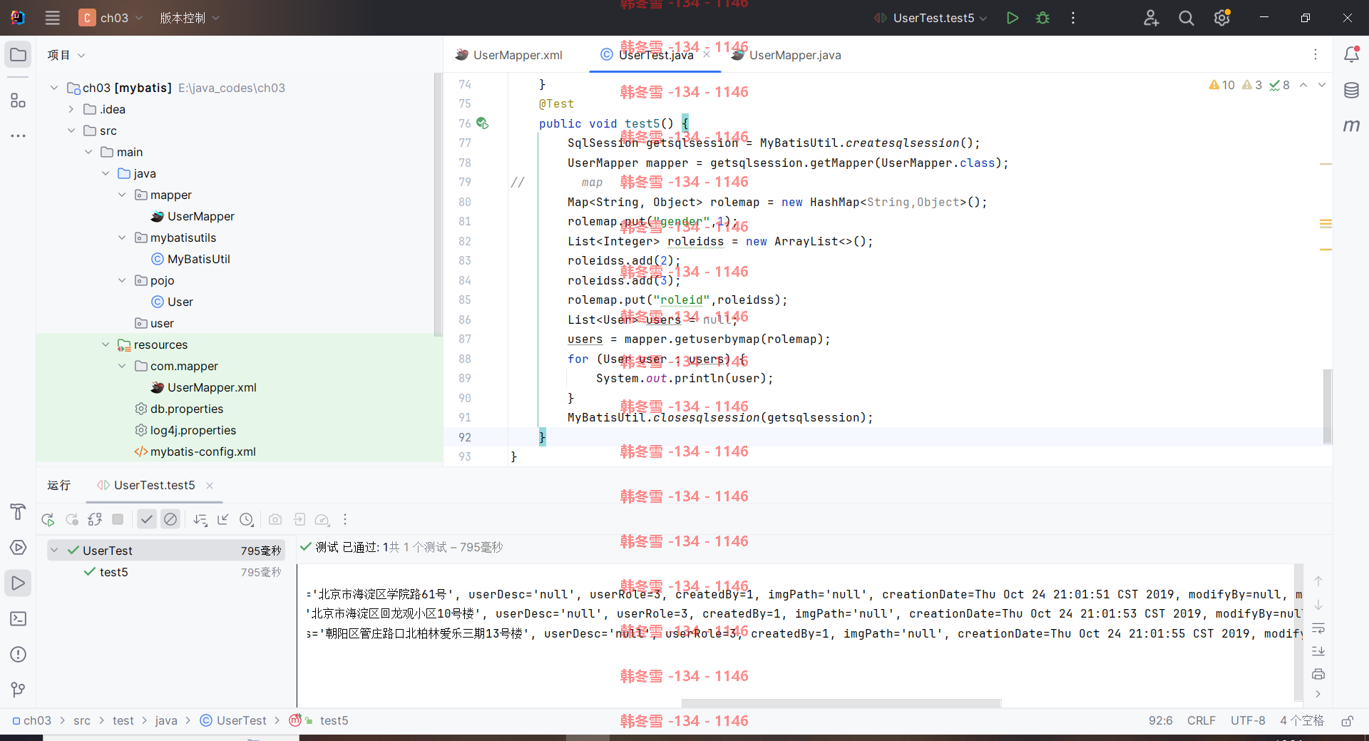Open the UserTest.test5 run configuration dropdown
This screenshot has height=741, width=1369.
[x=931, y=18]
